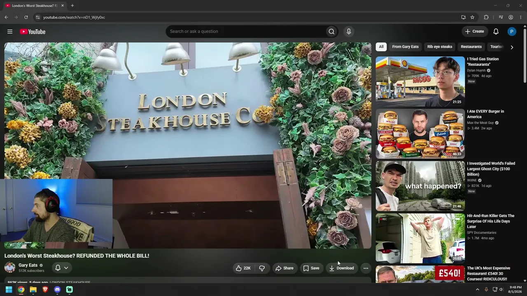This screenshot has height=296, width=527.
Task: Open more actions ellipsis under the video
Action: tap(366, 268)
